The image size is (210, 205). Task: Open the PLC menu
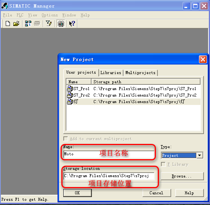(20, 15)
